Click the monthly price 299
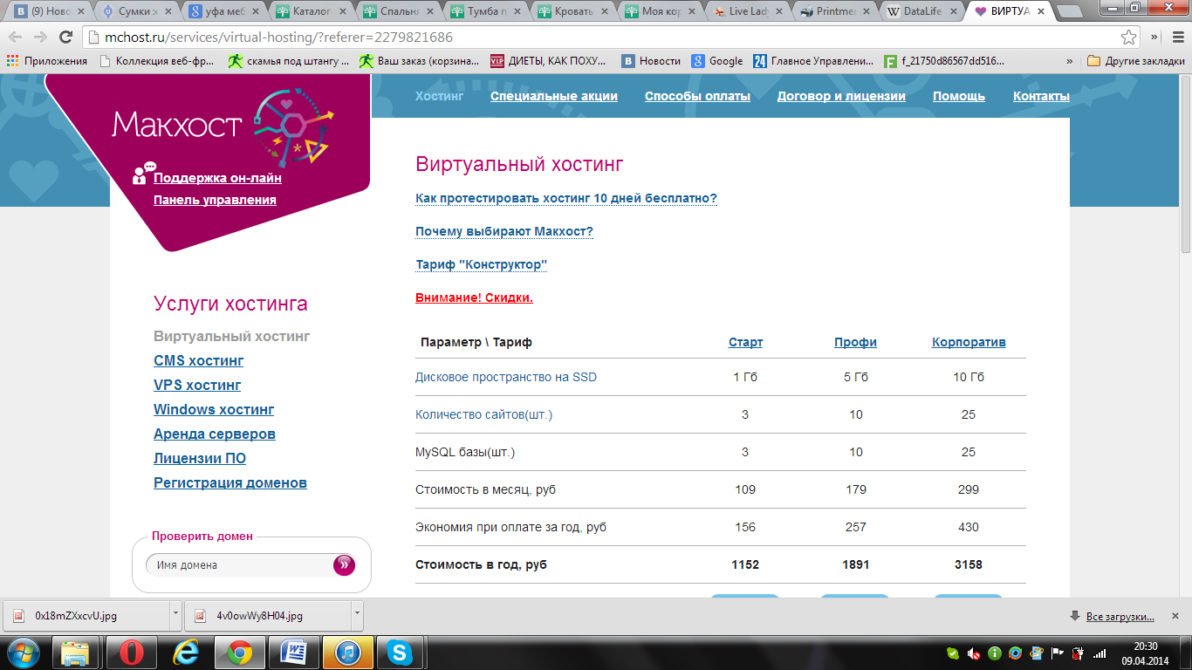This screenshot has height=670, width=1192. [969, 489]
